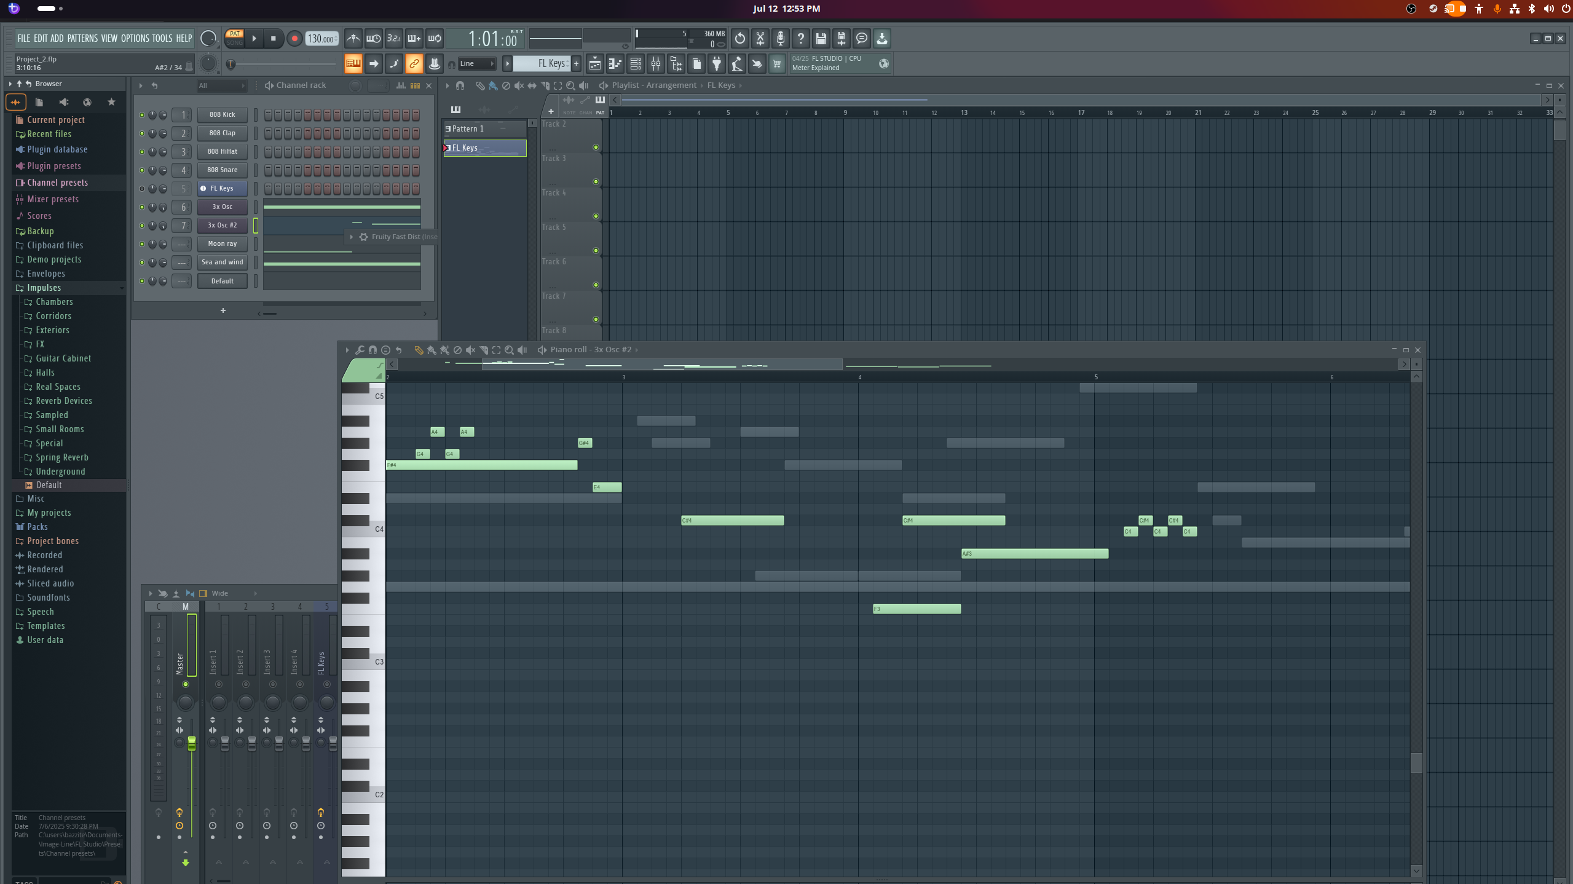This screenshot has width=1573, height=884.
Task: Open the Channel rack from the toolbar
Action: [x=636, y=63]
